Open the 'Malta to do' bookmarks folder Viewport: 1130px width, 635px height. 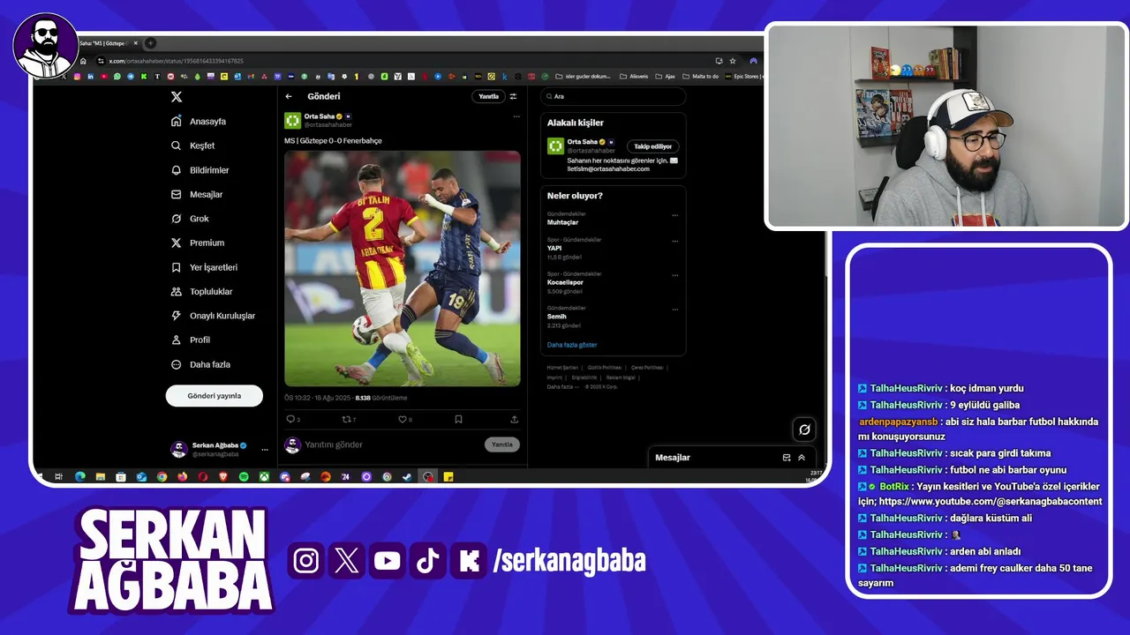(x=700, y=77)
